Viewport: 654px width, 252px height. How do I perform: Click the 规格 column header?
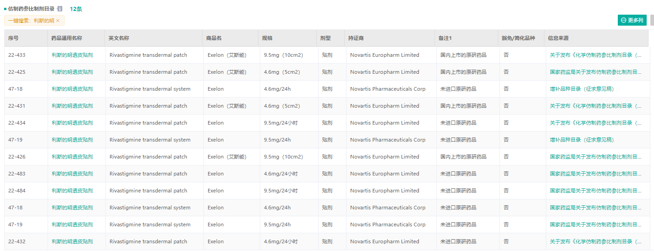267,38
